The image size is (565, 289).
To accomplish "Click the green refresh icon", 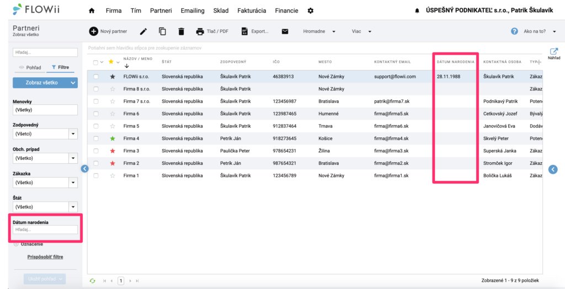I will [x=93, y=280].
